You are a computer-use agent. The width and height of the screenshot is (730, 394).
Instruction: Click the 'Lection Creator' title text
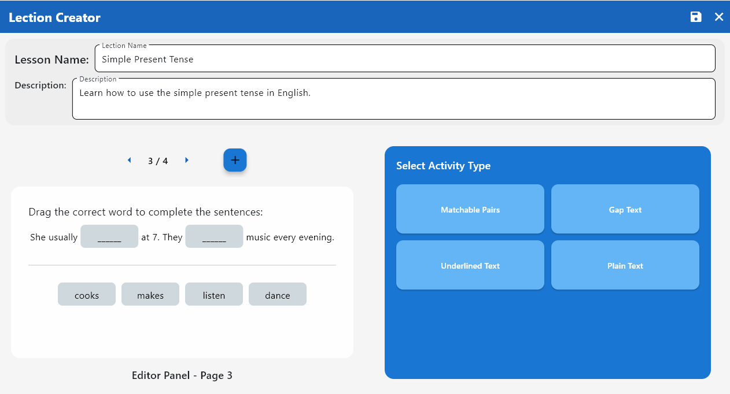[x=55, y=17]
